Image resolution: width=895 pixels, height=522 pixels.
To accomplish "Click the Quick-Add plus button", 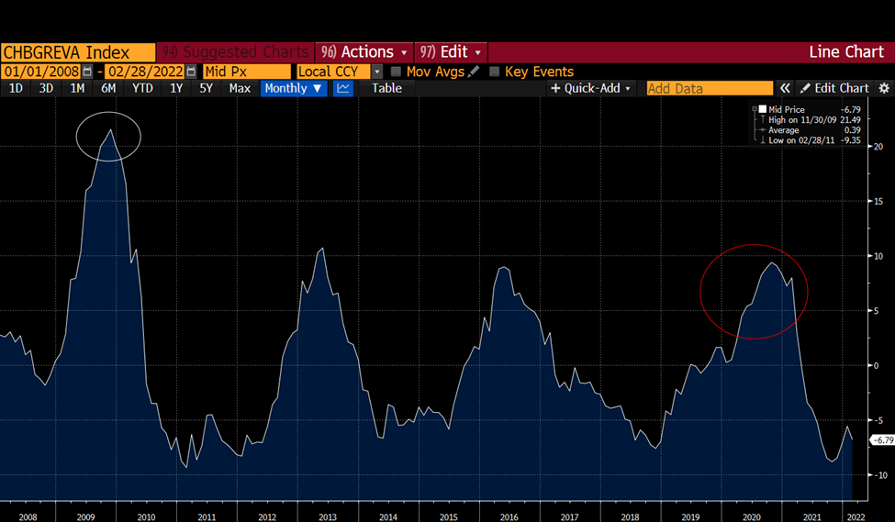I will point(590,88).
